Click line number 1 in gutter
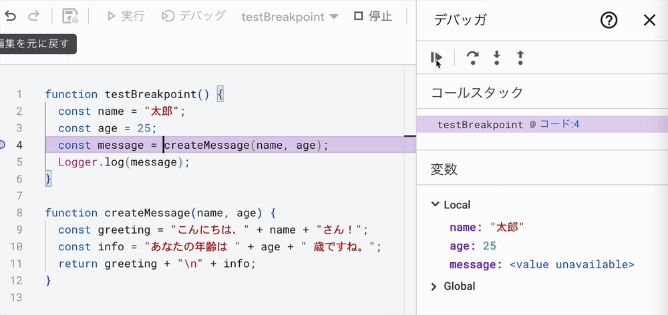This screenshot has height=315, width=668. click(x=19, y=94)
